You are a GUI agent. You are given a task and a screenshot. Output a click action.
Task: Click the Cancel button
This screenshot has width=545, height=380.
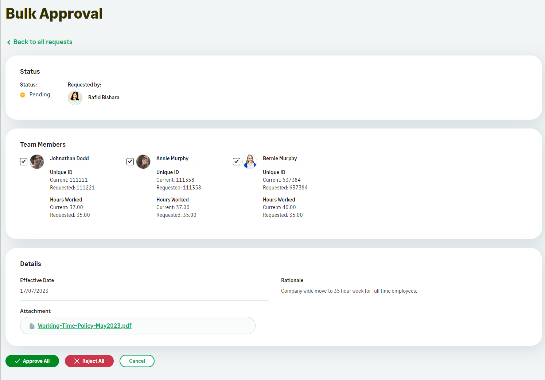[x=137, y=361]
